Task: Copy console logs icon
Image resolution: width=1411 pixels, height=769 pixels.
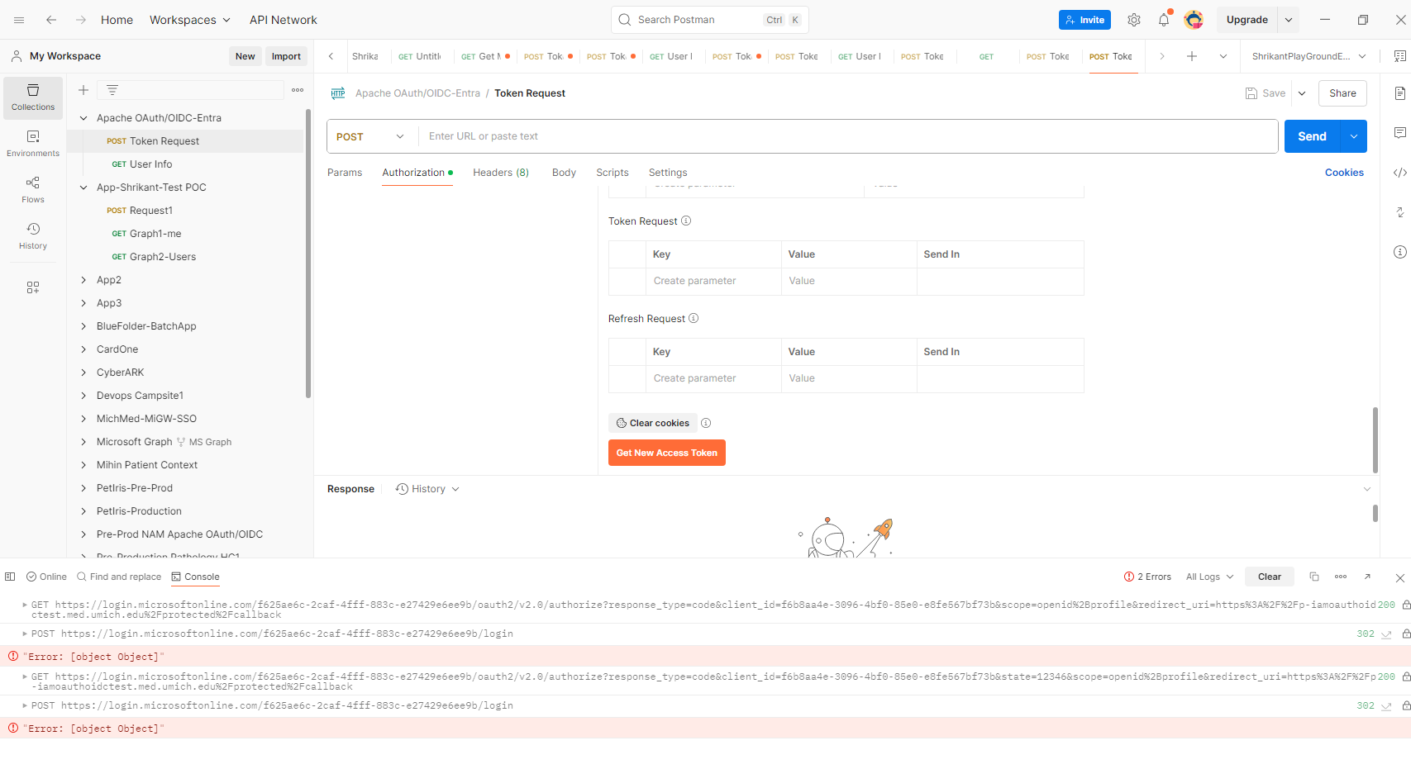Action: click(x=1314, y=577)
